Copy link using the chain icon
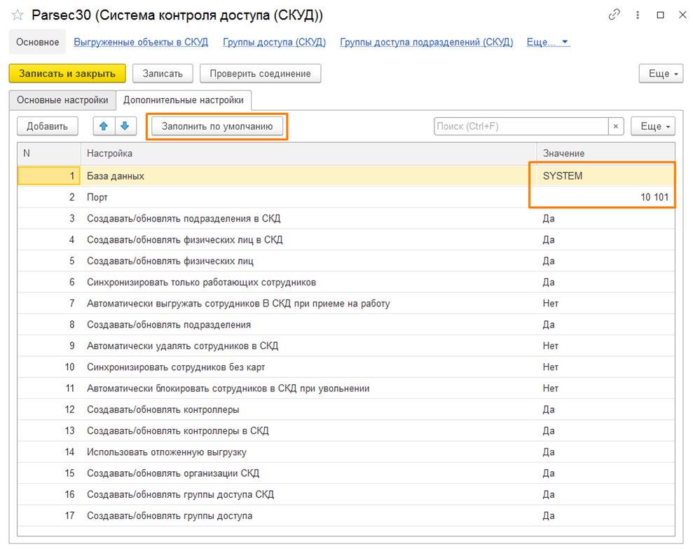The height and width of the screenshot is (549, 693). coord(615,15)
